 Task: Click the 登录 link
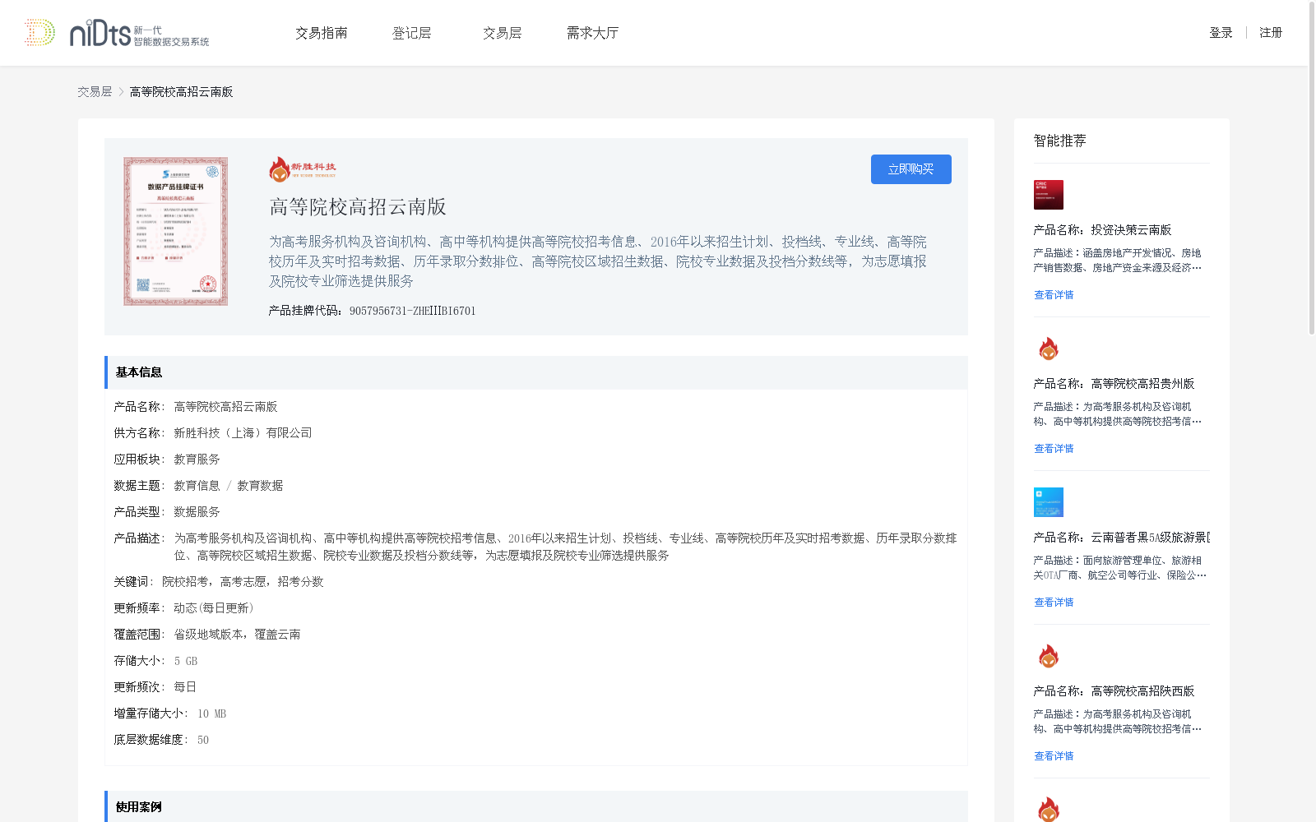[1221, 33]
